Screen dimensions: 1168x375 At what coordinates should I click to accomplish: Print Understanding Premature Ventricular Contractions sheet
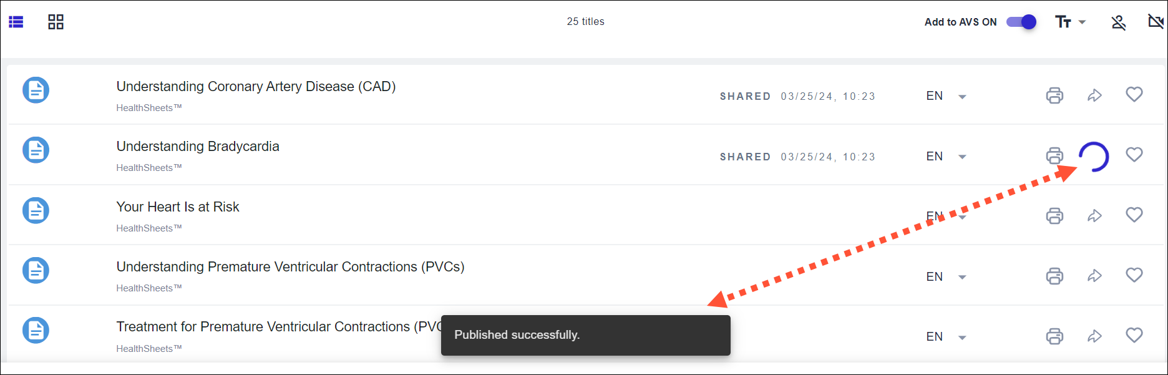1054,276
